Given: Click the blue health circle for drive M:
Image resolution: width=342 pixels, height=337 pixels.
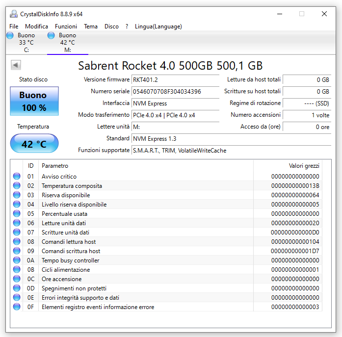Looking at the screenshot, I should (x=51, y=35).
